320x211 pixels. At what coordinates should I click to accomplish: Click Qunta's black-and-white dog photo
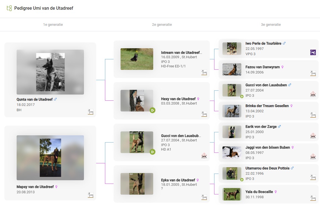coord(50,72)
